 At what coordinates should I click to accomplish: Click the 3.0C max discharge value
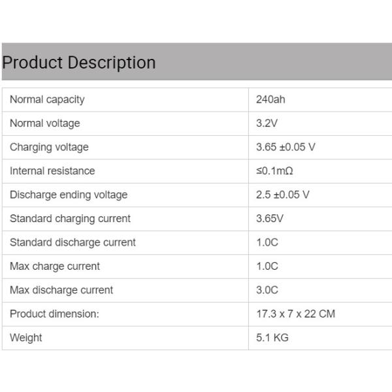[267, 290]
